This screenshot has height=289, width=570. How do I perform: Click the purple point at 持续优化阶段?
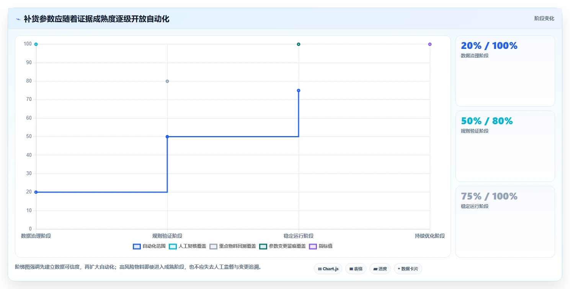point(430,44)
